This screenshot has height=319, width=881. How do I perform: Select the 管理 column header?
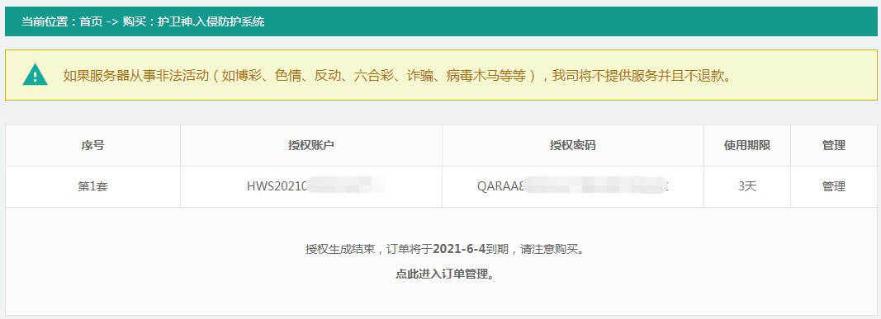pyautogui.click(x=834, y=145)
